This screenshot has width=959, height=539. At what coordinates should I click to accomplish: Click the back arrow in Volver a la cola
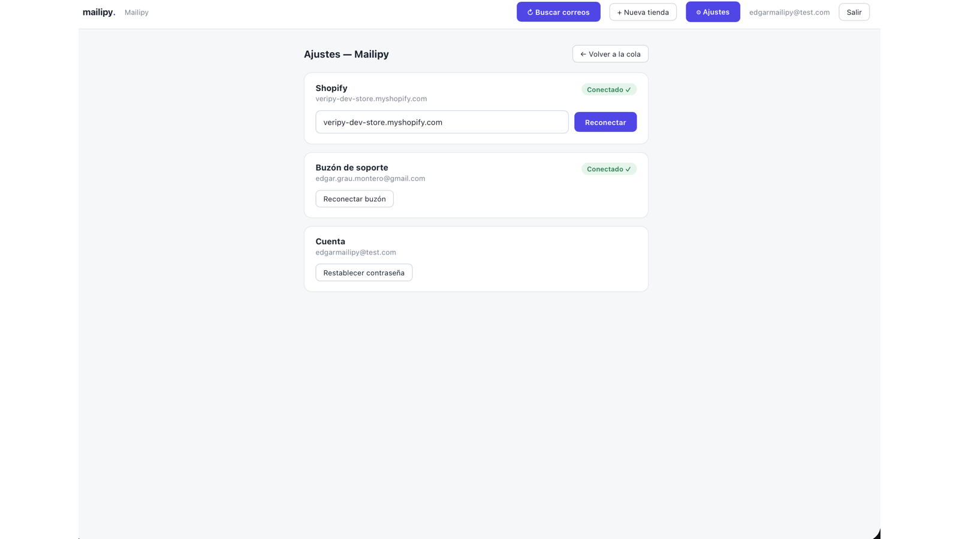tap(583, 54)
